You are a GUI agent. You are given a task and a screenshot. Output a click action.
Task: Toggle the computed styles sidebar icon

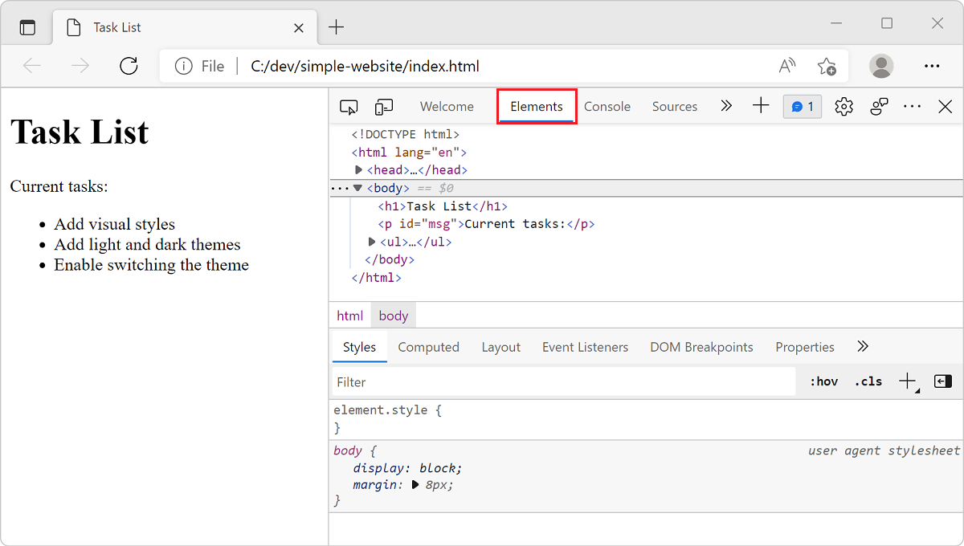point(943,381)
